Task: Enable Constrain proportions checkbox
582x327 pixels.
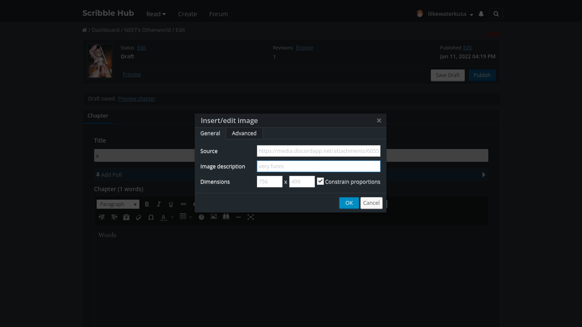Action: (320, 181)
